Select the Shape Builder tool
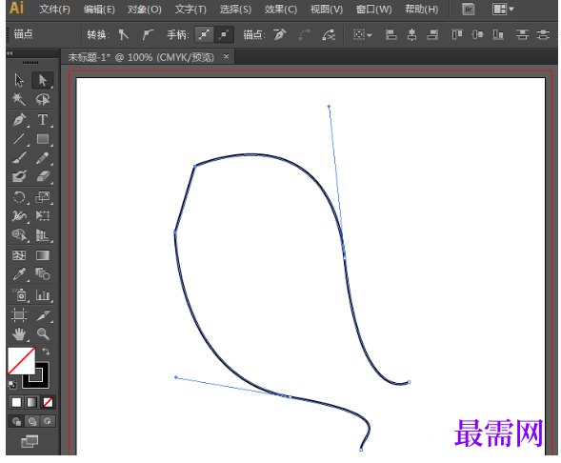 19,235
